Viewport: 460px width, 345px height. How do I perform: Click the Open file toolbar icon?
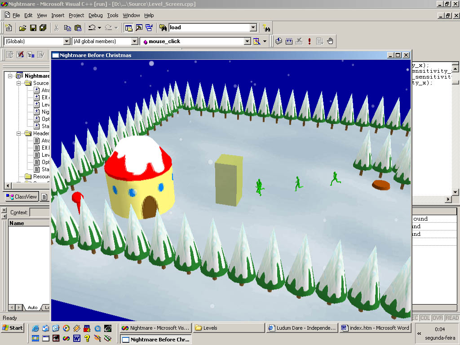coord(22,28)
